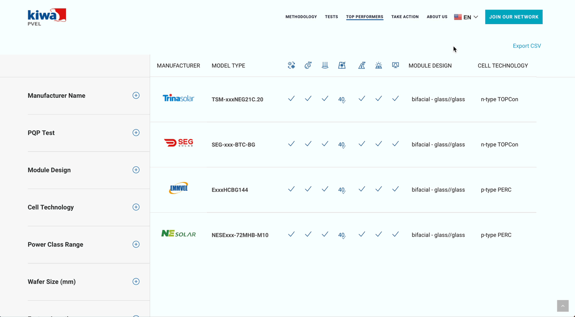
Task: Expand the PQP Test filter
Action: click(136, 133)
